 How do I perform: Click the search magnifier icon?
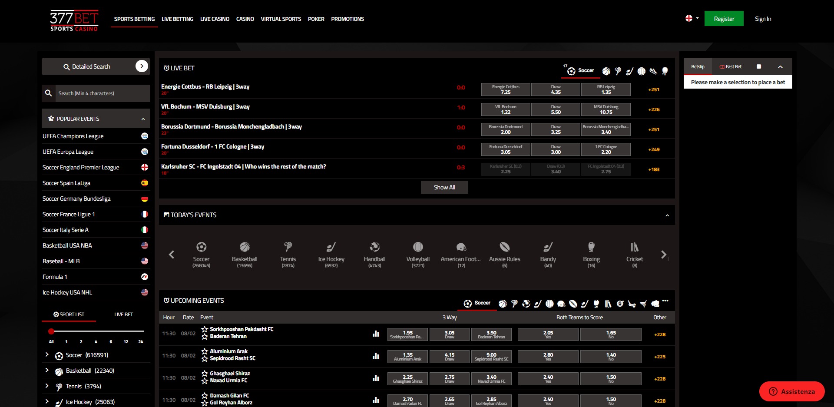tap(49, 93)
